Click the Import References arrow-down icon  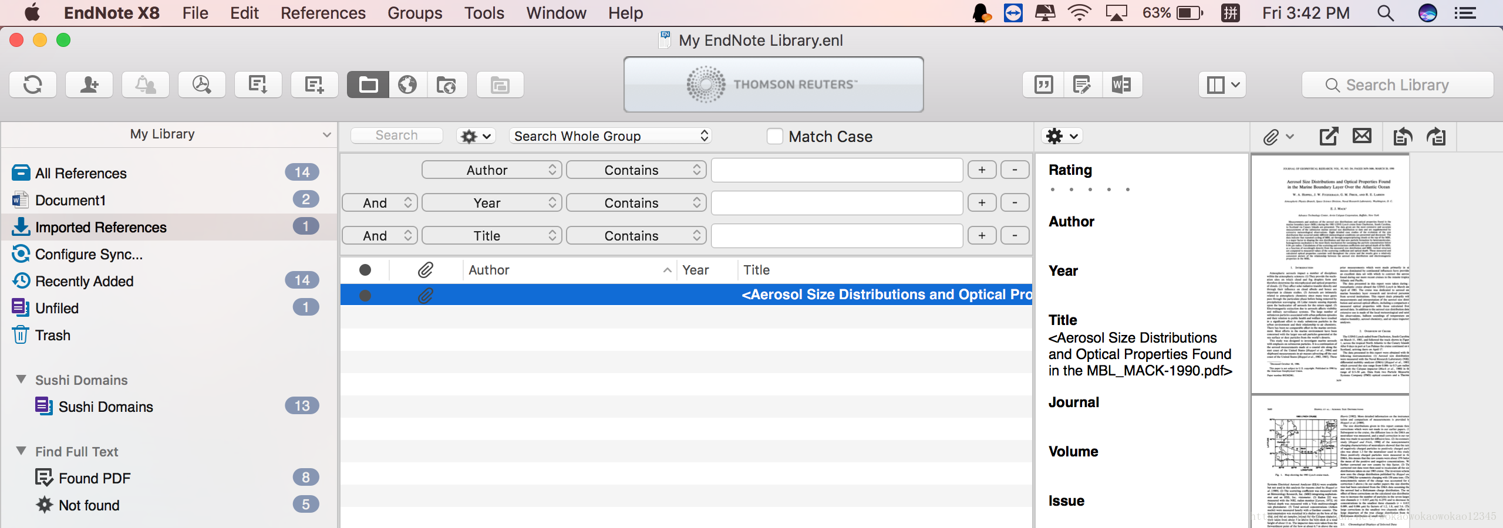(258, 85)
